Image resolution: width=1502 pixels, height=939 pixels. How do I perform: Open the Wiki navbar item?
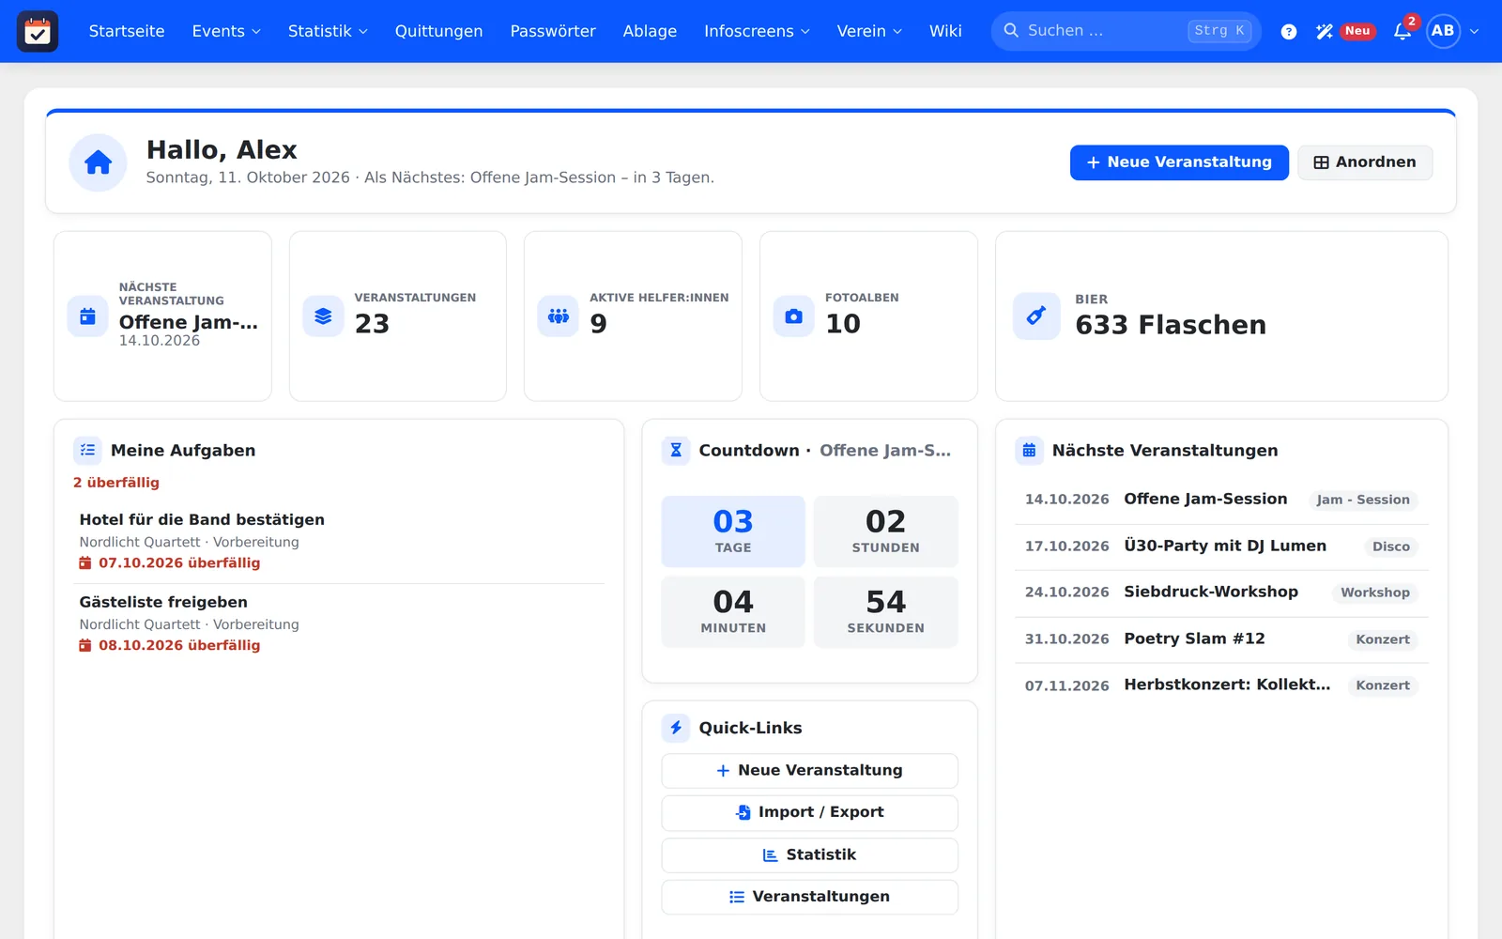[x=945, y=31]
